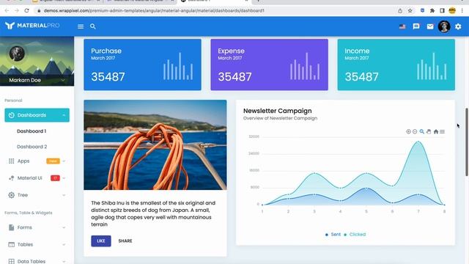Open the Tables sidebar menu
Image resolution: width=469 pixels, height=264 pixels.
click(x=37, y=244)
